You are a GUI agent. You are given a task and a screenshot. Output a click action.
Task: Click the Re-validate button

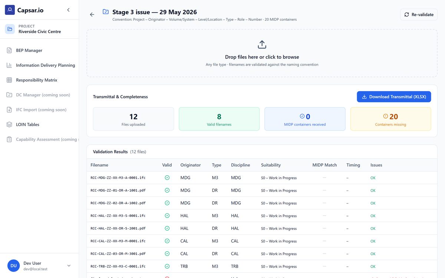pos(419,14)
